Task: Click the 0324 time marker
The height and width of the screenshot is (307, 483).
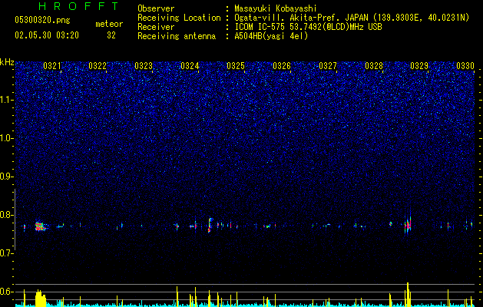Action: [x=190, y=66]
